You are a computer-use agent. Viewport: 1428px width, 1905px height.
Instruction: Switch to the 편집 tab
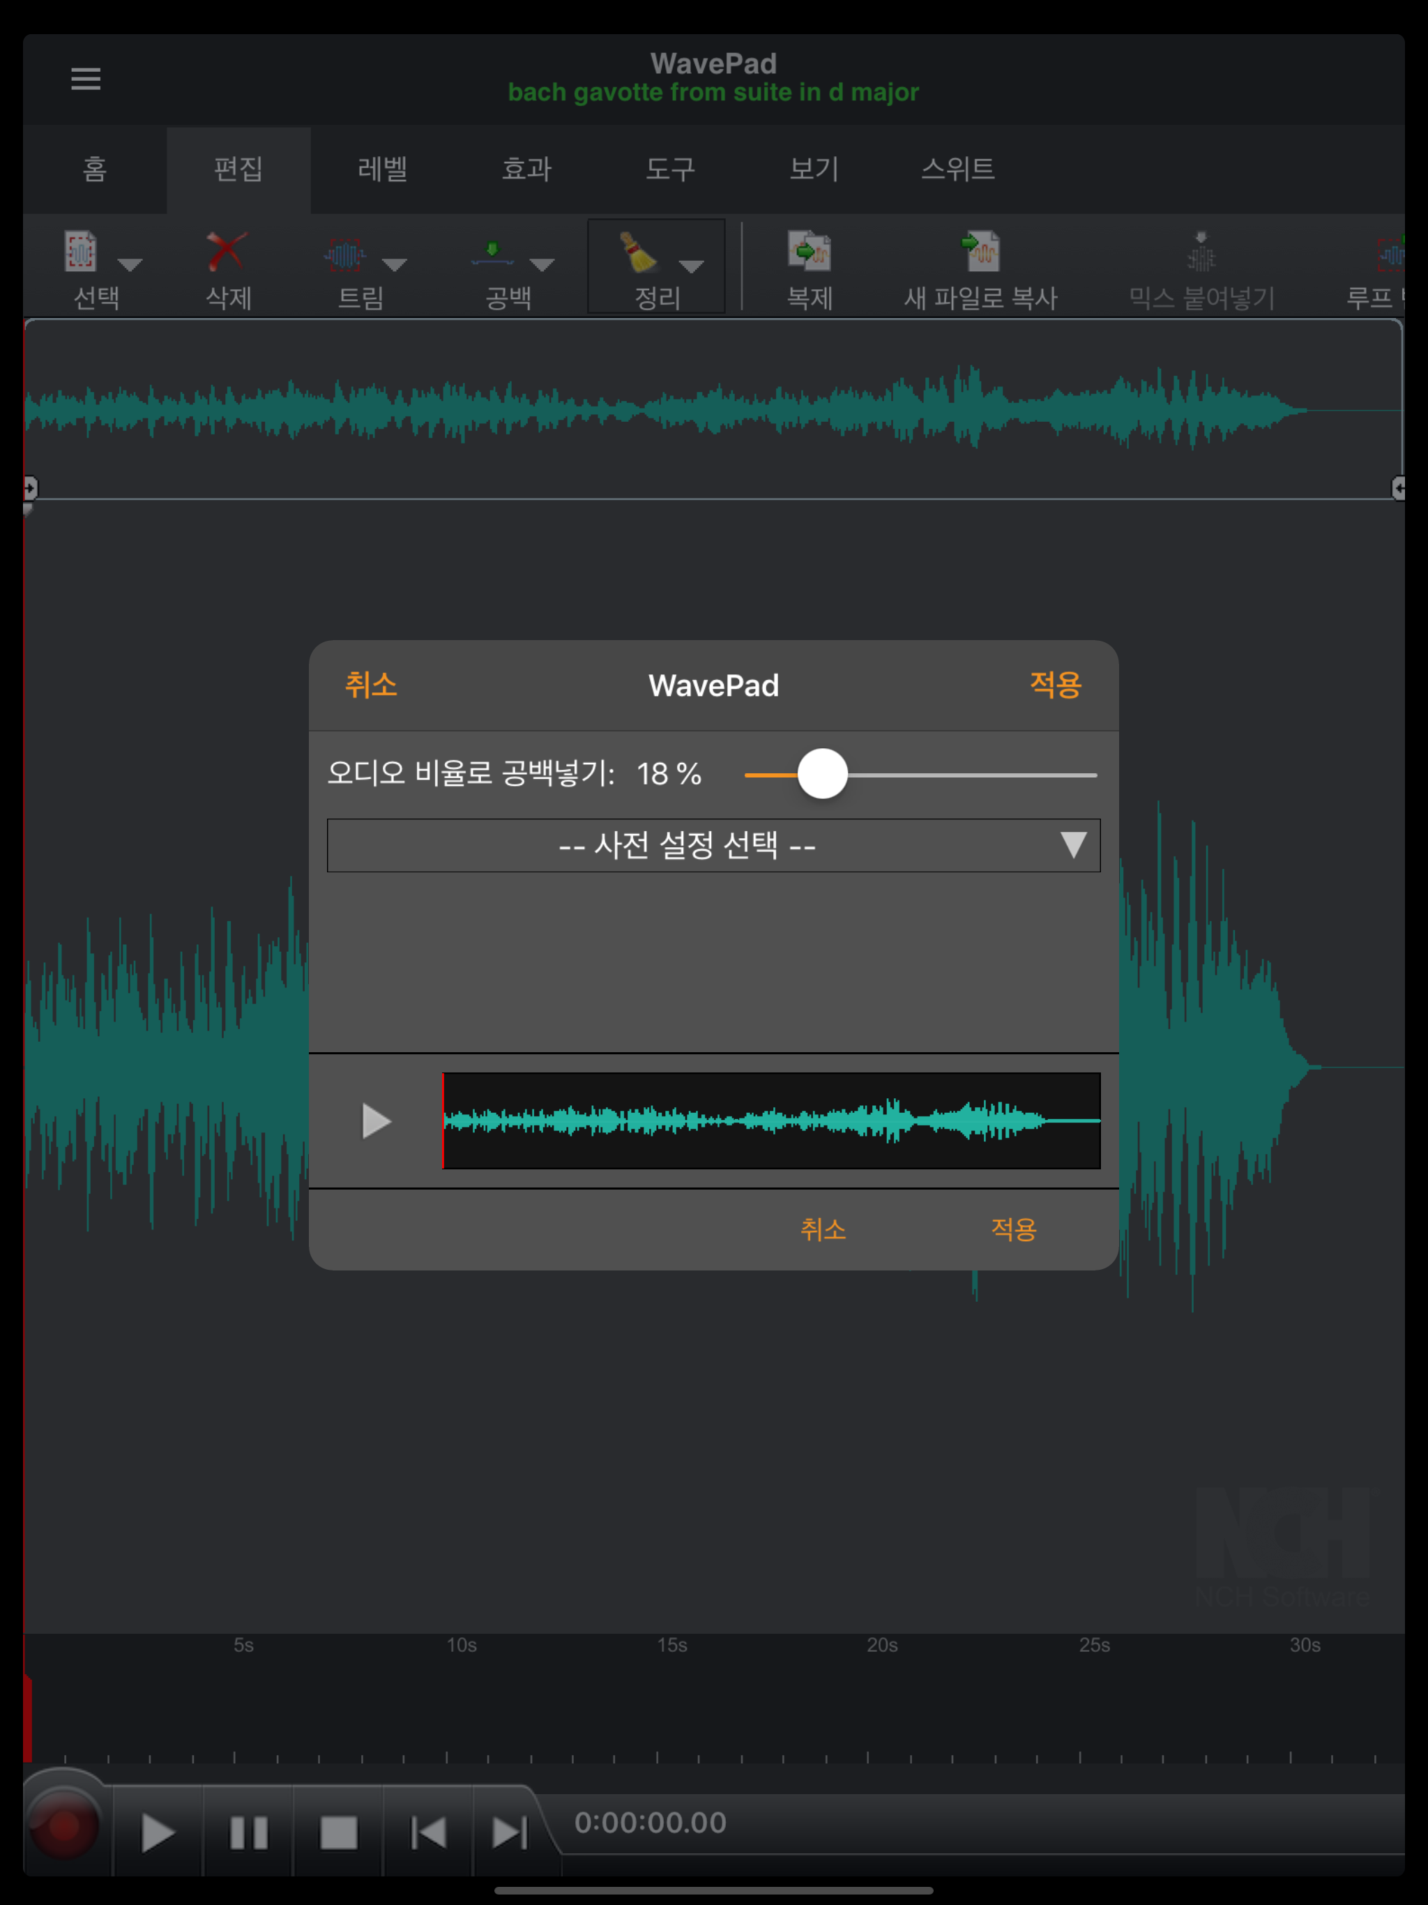238,169
